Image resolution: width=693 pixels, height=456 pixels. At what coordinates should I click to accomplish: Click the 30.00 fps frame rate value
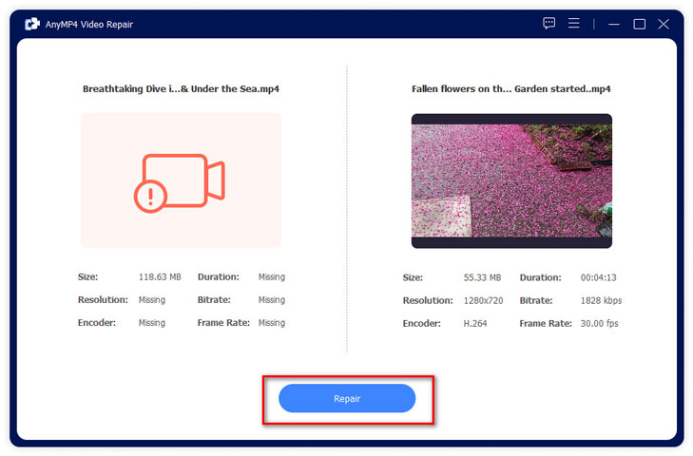(x=600, y=323)
